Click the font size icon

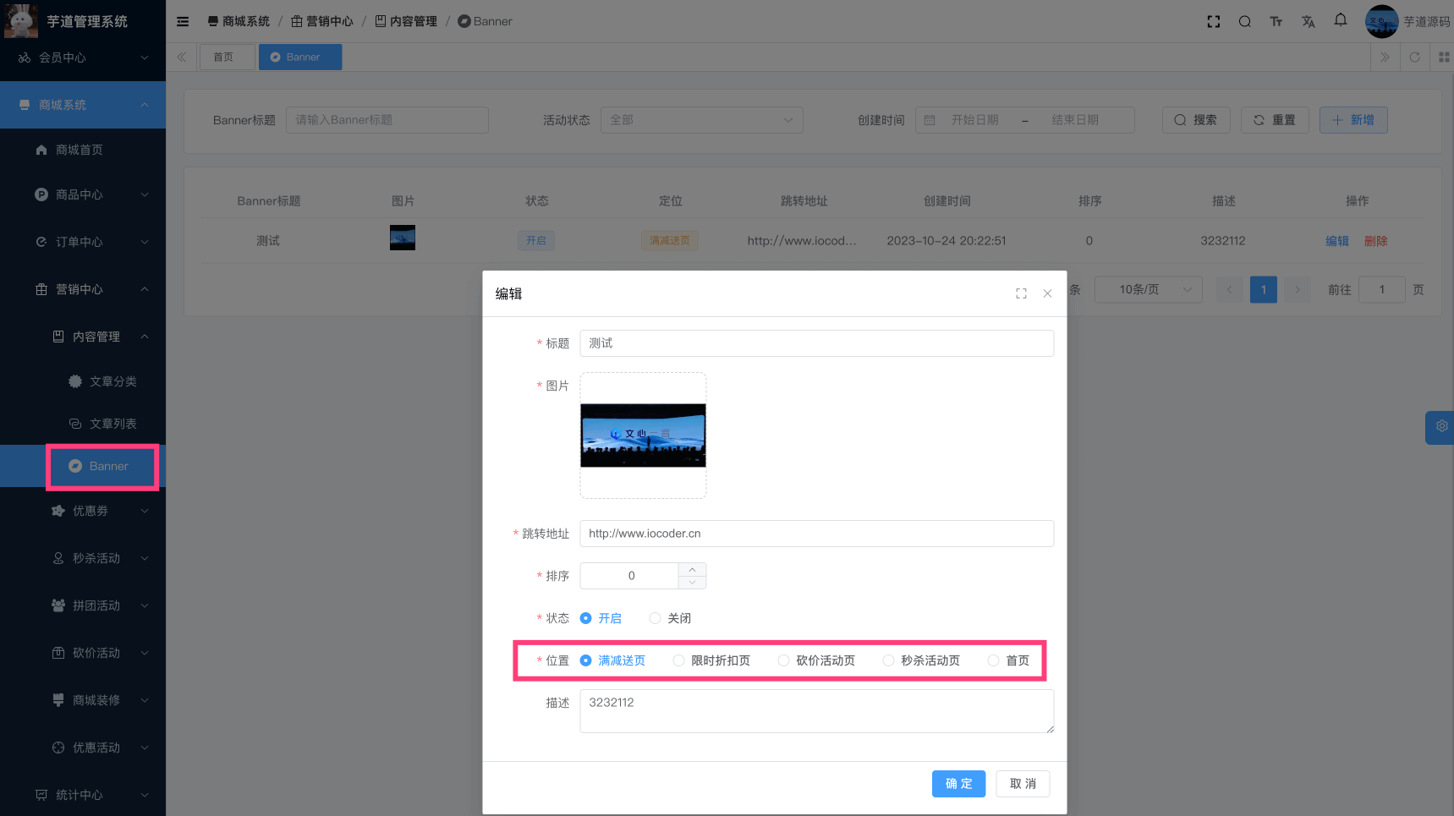pos(1276,21)
